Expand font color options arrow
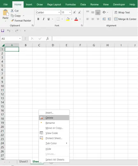 click(x=80, y=19)
